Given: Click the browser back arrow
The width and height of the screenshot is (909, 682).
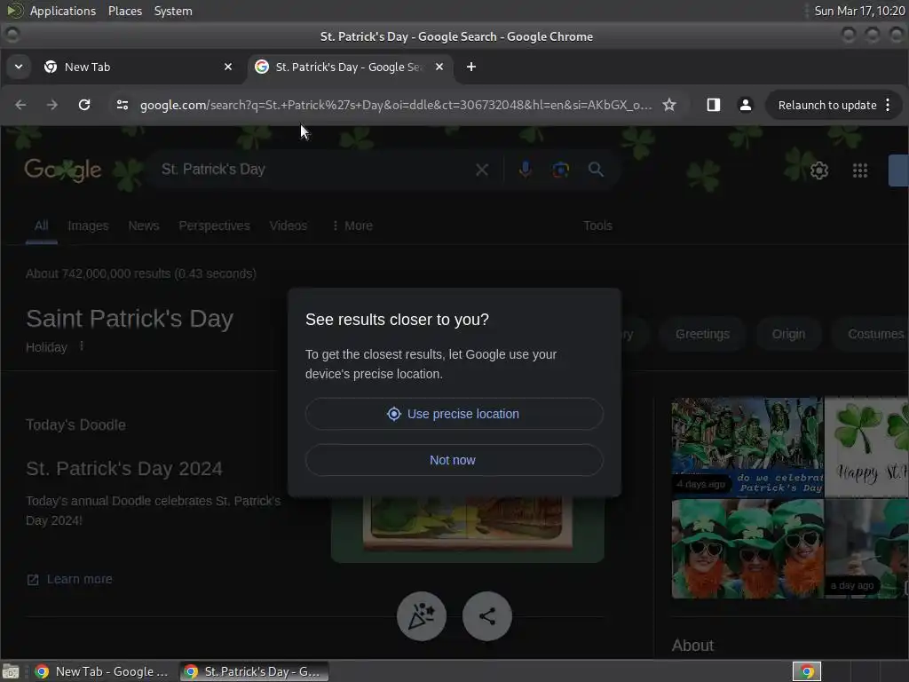Looking at the screenshot, I should tap(20, 105).
